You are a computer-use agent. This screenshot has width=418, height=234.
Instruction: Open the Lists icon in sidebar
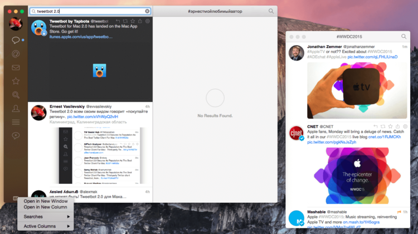click(16, 122)
